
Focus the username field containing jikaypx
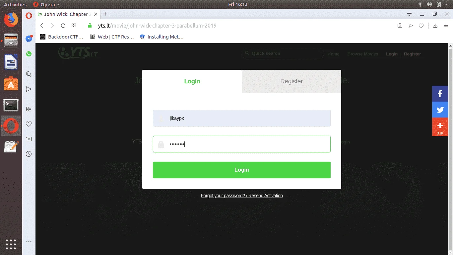pyautogui.click(x=242, y=118)
